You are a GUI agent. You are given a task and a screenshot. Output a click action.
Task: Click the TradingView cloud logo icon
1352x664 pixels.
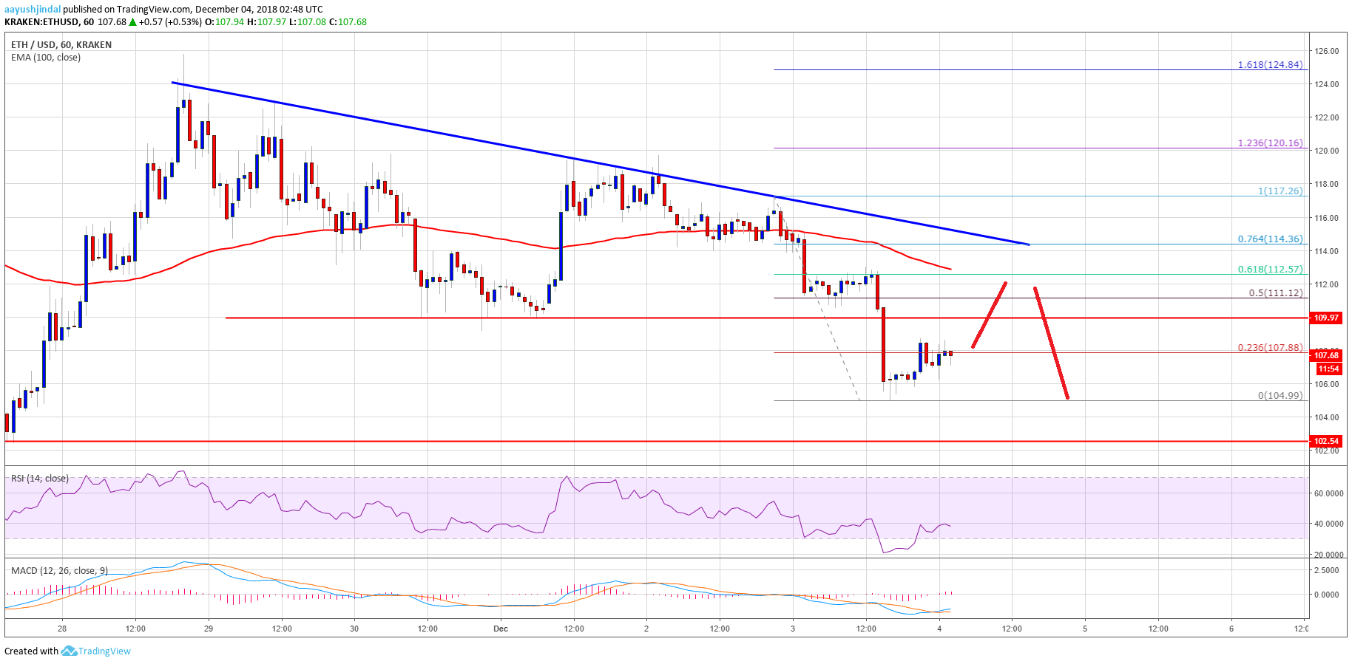coord(69,651)
